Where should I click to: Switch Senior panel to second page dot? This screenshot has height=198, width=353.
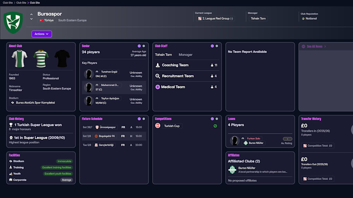point(144,46)
